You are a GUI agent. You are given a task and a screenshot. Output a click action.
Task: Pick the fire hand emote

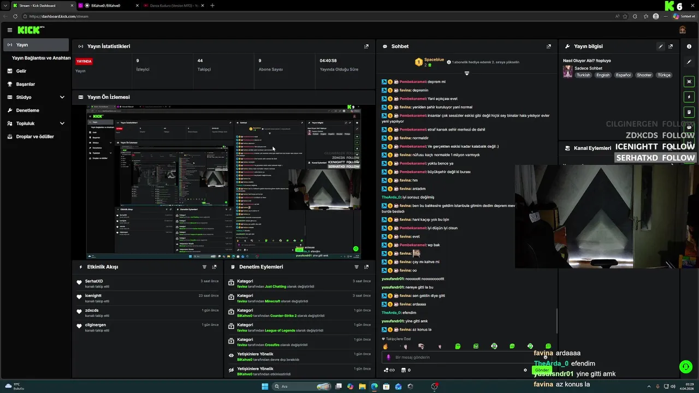[x=385, y=346]
